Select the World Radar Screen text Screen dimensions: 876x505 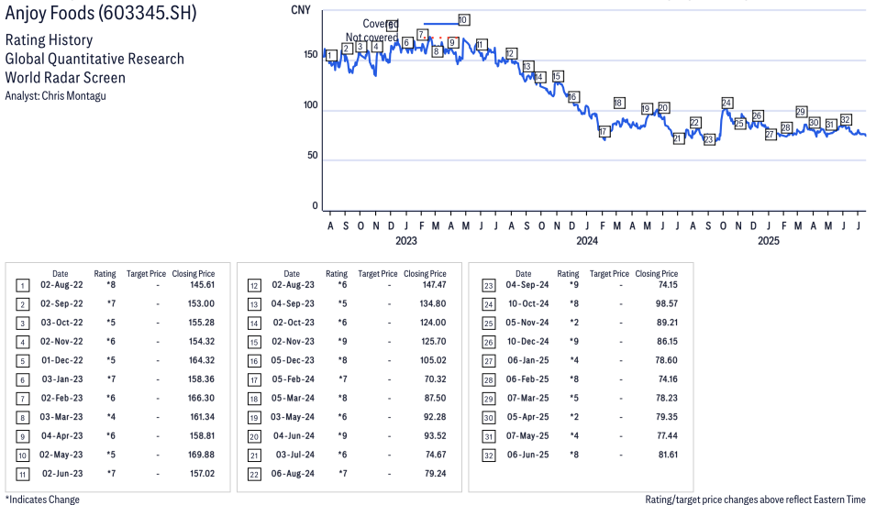pyautogui.click(x=65, y=77)
